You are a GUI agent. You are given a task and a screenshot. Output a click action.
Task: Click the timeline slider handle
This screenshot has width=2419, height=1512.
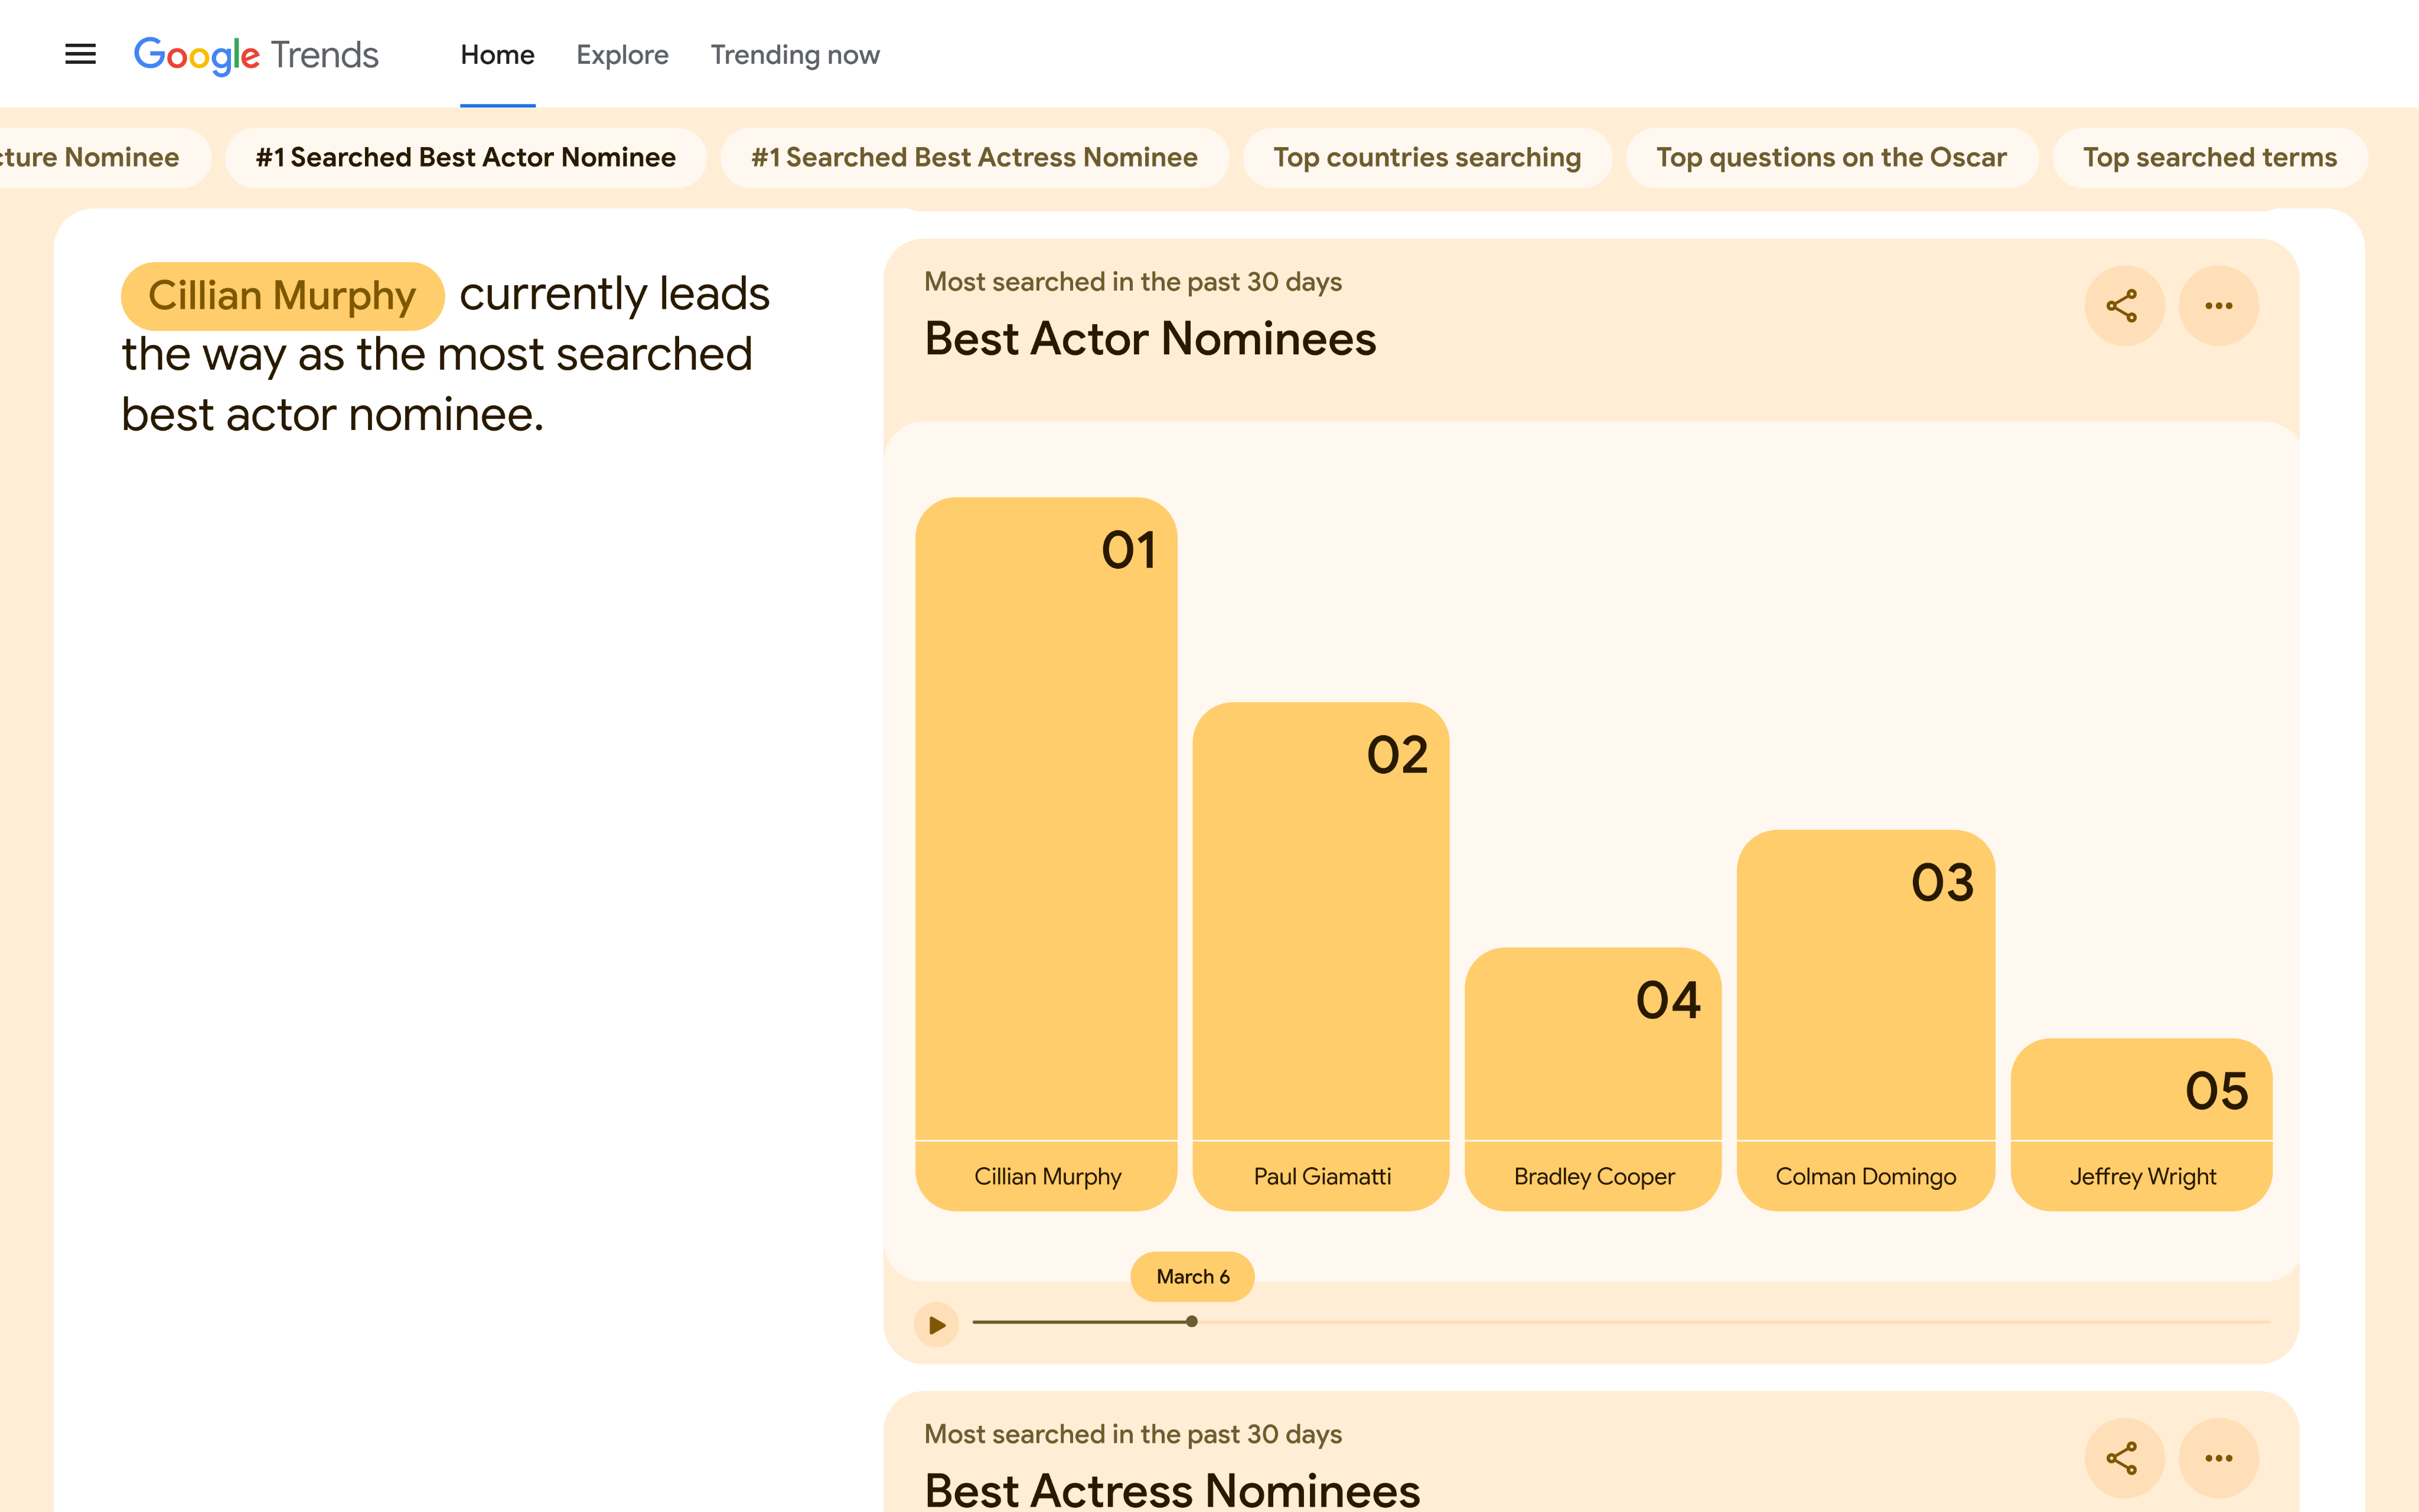[1192, 1321]
